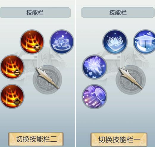Click the 一 diamond badge on fire skill
155x147 pixels.
click(x=17, y=102)
